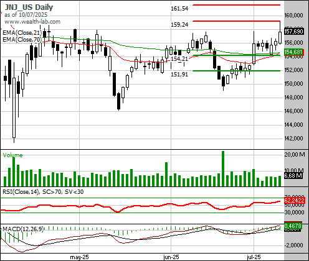Click the 152,000 price axis label
This screenshot has height=261, width=309.
(x=293, y=70)
